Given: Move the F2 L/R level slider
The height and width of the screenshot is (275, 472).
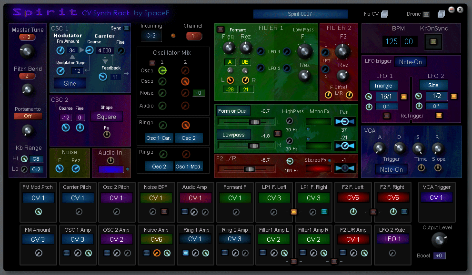Looking at the screenshot, I should pyautogui.click(x=249, y=169).
